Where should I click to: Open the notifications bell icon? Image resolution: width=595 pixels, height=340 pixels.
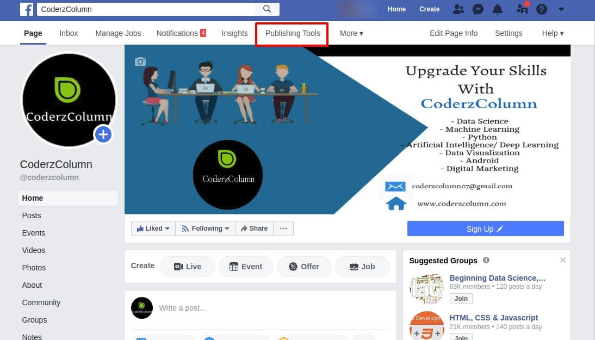click(498, 9)
